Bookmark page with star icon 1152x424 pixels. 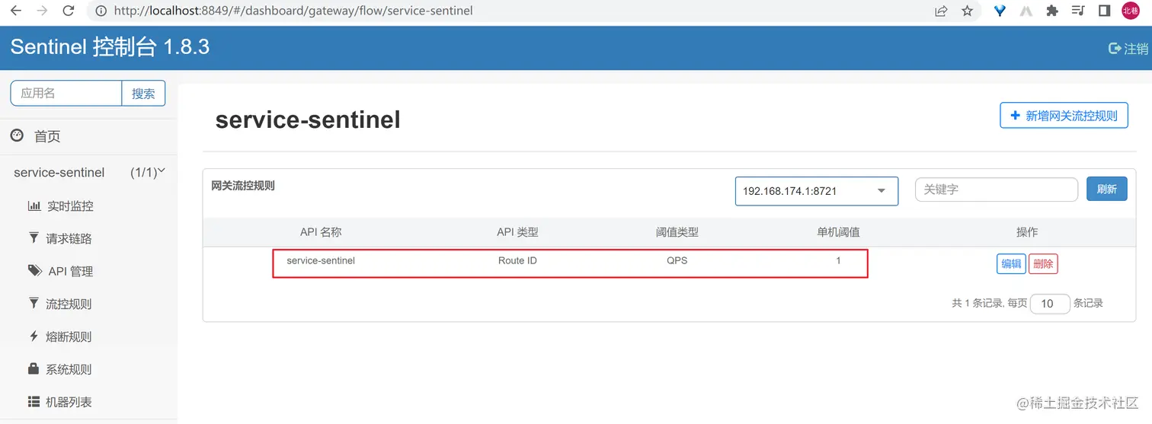tap(967, 11)
